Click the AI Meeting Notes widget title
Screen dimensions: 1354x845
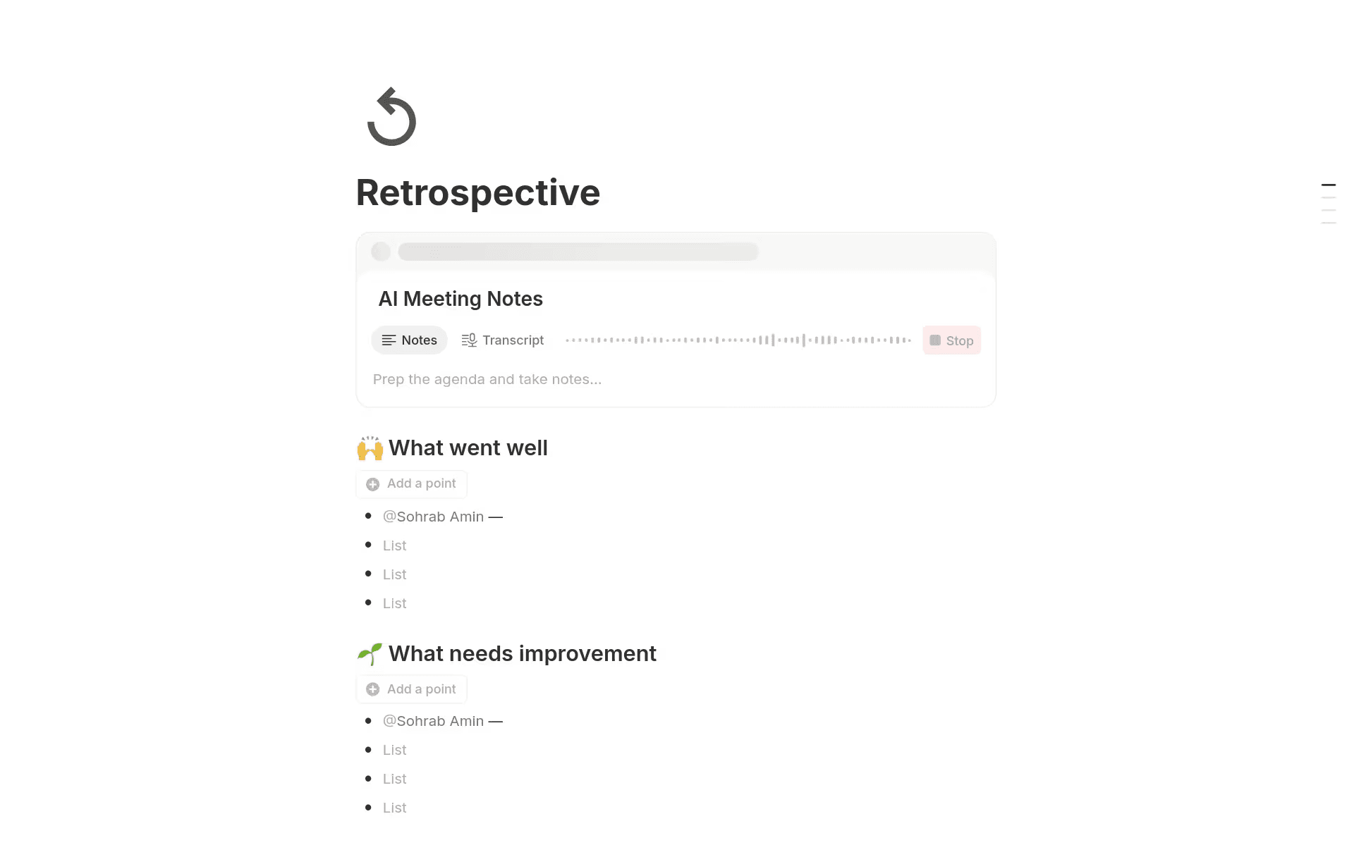(x=461, y=299)
